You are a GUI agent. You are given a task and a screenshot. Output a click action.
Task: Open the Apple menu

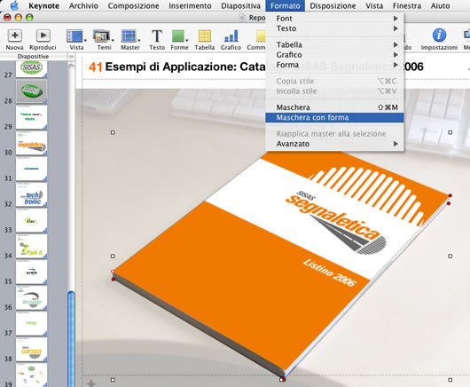pyautogui.click(x=14, y=5)
